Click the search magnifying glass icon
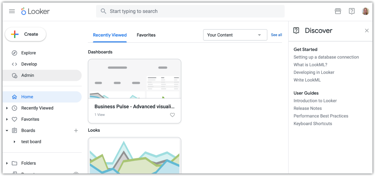This screenshot has height=176, width=375. click(103, 11)
